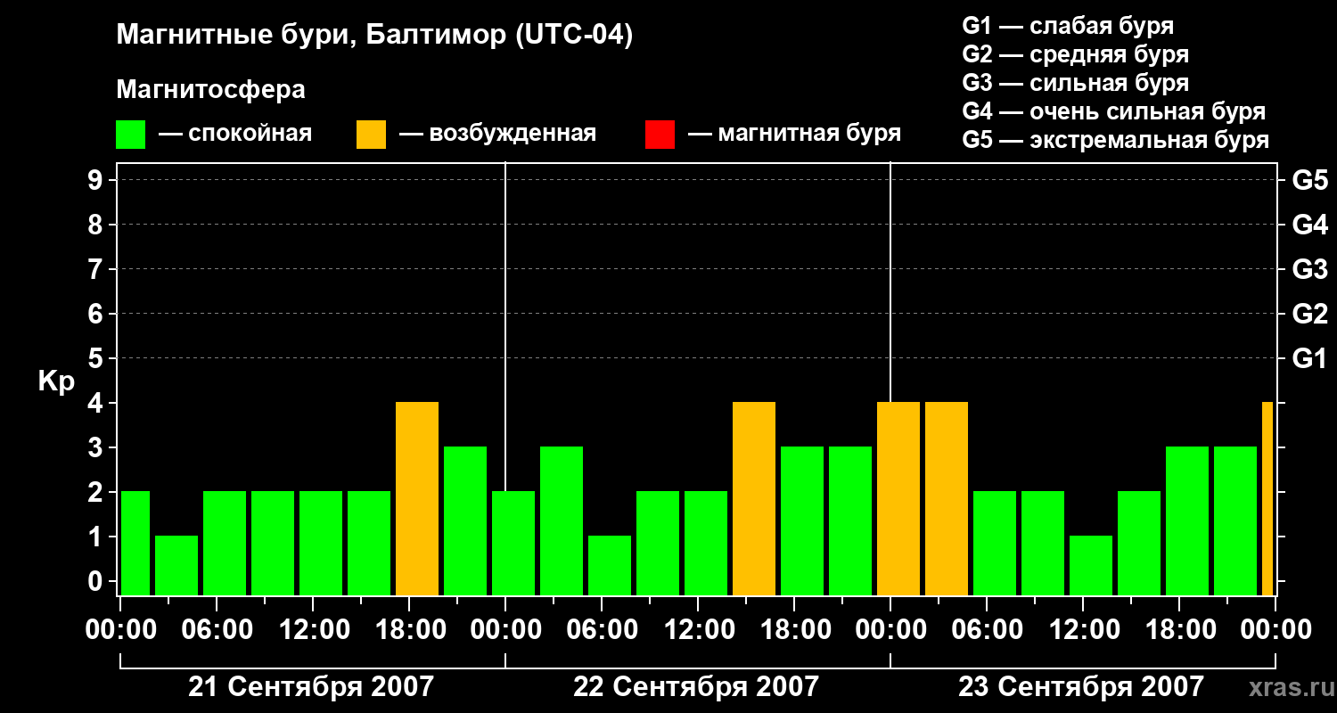Select the «G2 — средняя буря» line
Screen dimensions: 1337x713
[x=1075, y=54]
